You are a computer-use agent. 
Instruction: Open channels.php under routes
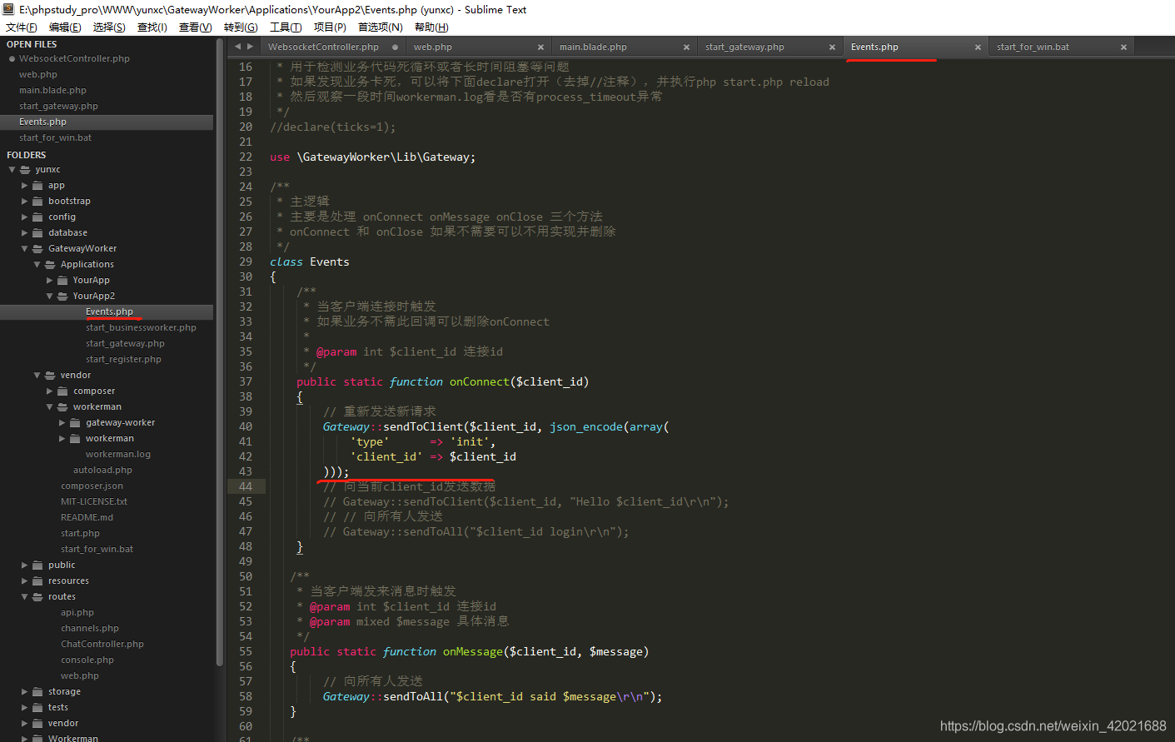click(x=90, y=628)
